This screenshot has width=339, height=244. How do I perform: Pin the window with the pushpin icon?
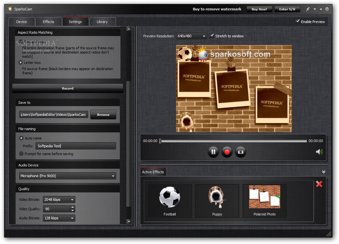click(x=308, y=9)
